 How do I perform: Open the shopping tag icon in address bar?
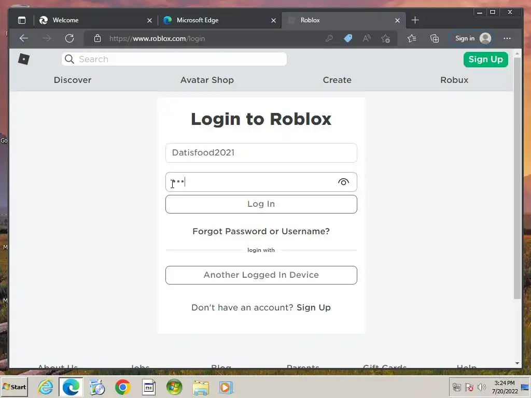[348, 38]
